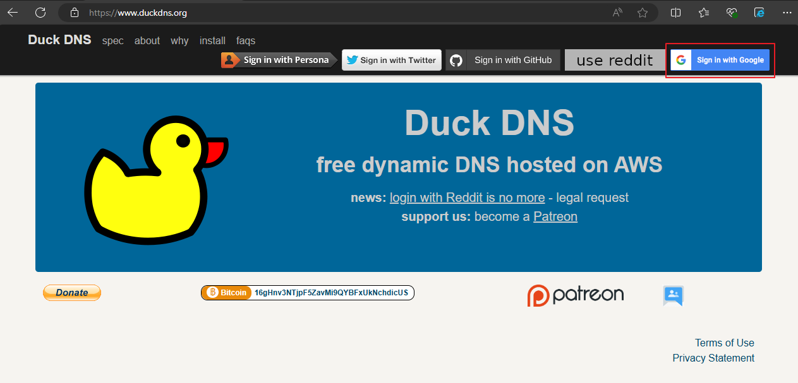This screenshot has width=798, height=383.
Task: Open the Terms of Use link
Action: click(725, 343)
